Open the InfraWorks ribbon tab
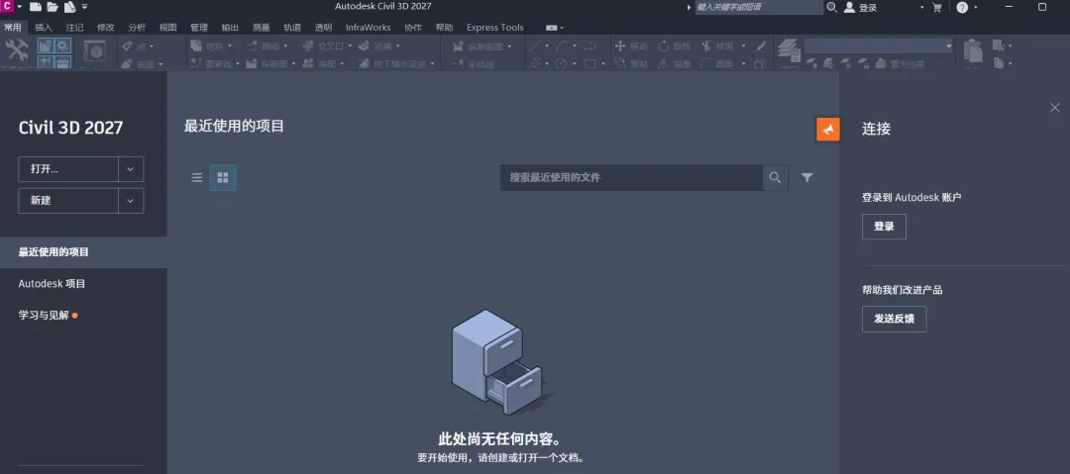 pyautogui.click(x=368, y=28)
